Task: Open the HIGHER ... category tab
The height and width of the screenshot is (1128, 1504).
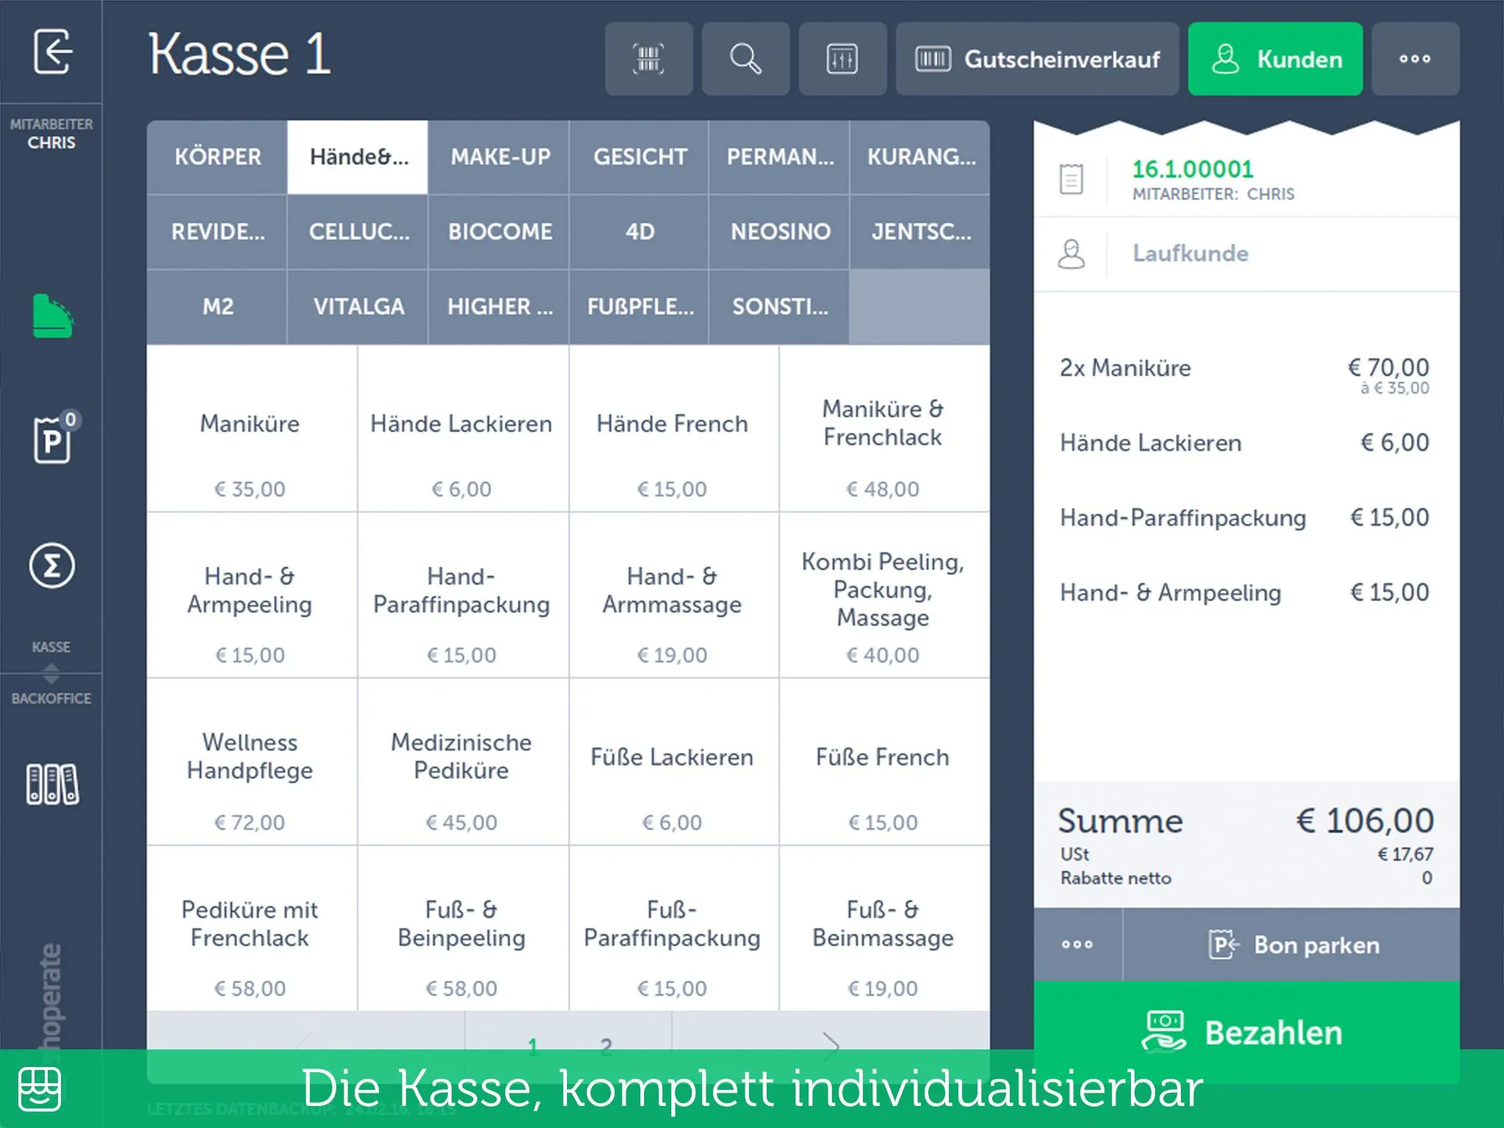Action: [499, 307]
